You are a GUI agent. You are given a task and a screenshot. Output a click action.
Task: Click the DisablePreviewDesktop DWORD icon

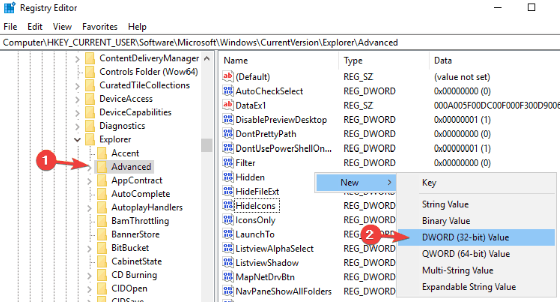point(228,119)
